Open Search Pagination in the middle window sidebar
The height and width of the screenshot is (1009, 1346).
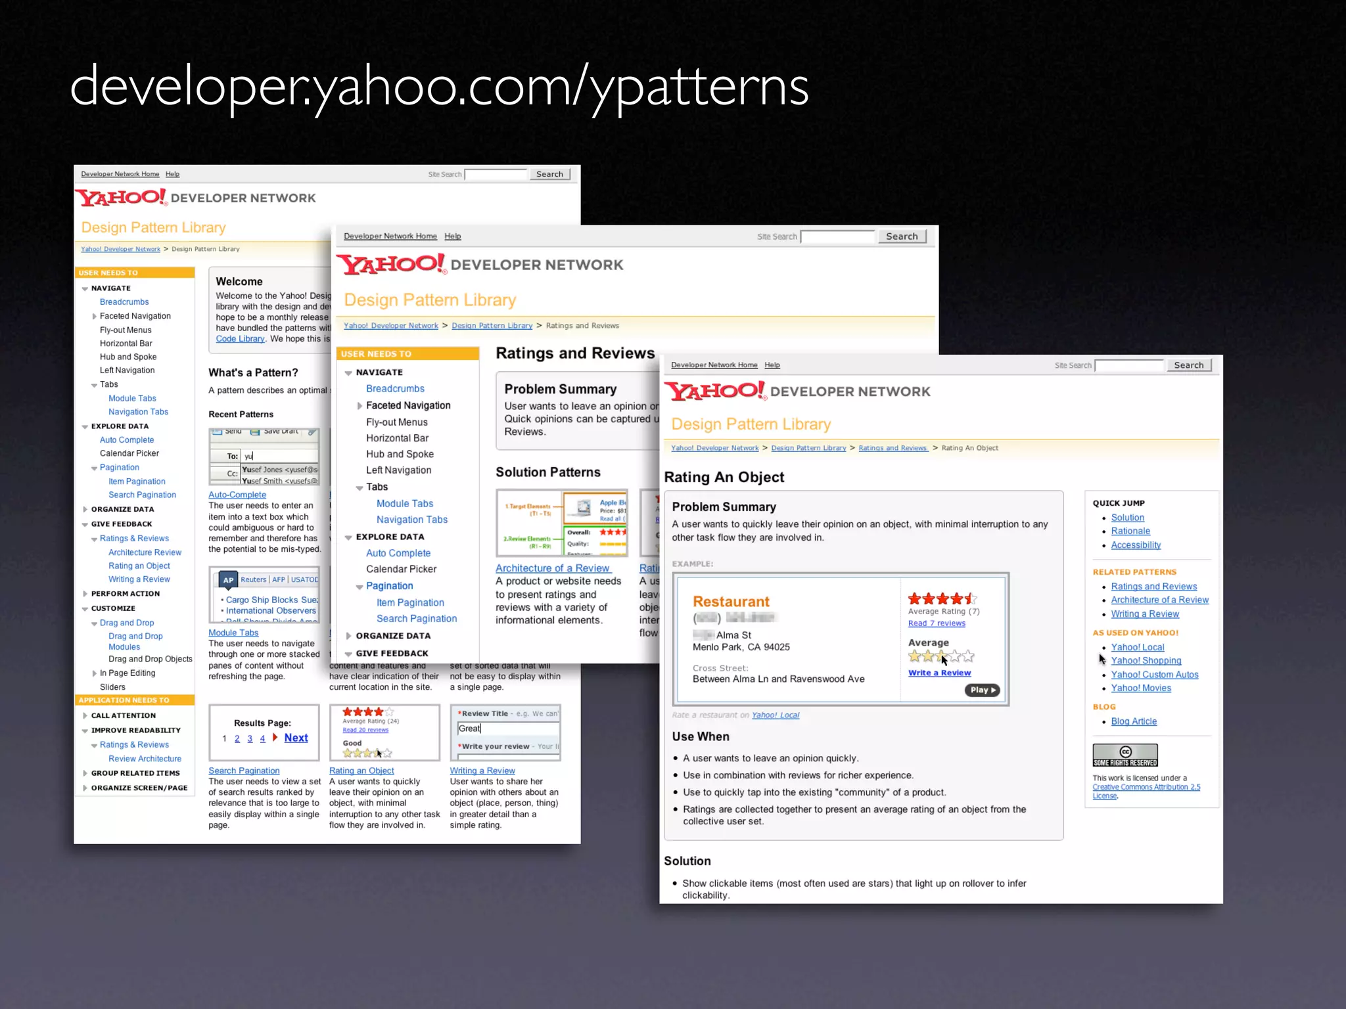click(417, 619)
